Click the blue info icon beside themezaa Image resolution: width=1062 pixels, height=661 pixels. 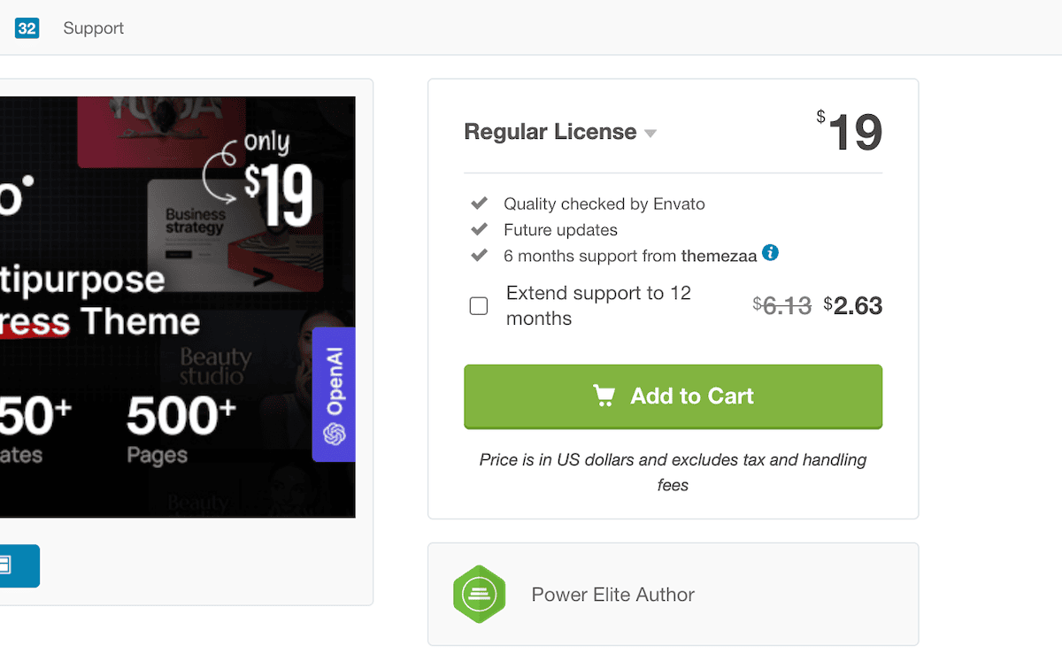[771, 253]
